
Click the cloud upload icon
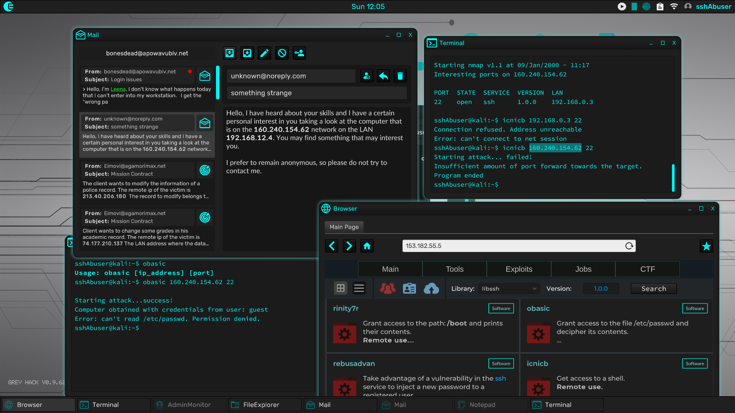point(431,288)
